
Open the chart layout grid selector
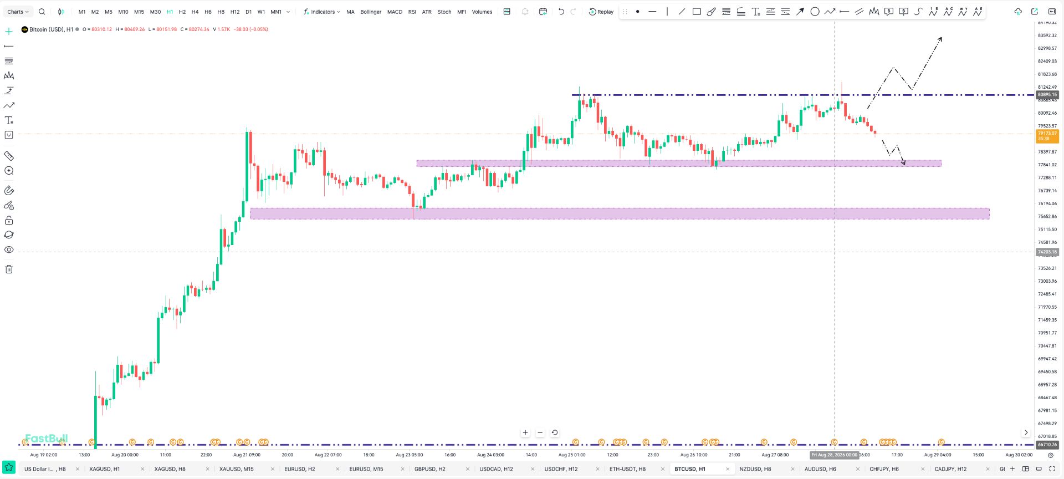click(1026, 469)
